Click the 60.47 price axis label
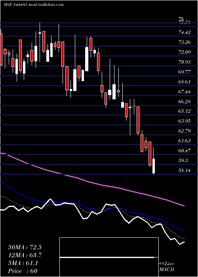 185,151
